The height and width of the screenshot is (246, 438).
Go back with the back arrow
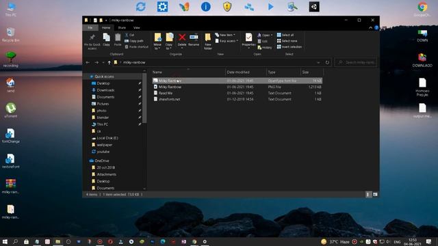(x=88, y=62)
